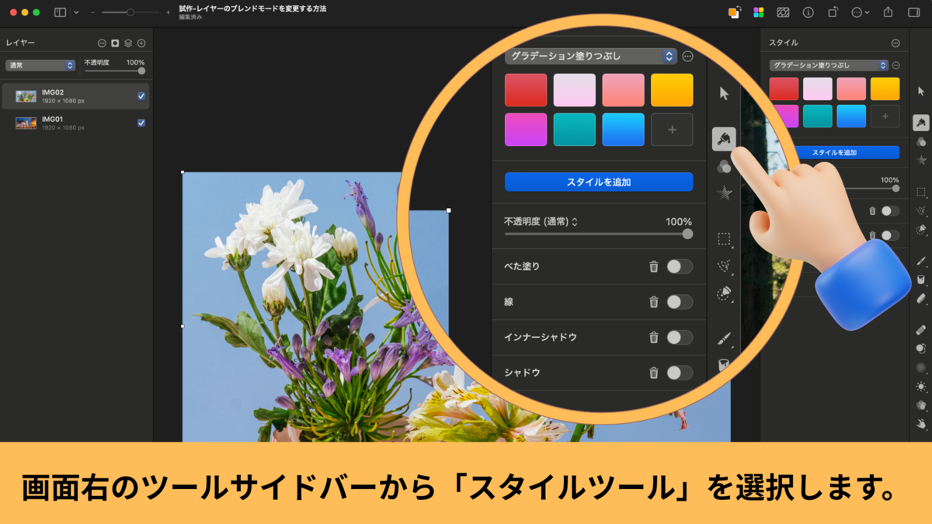This screenshot has width=932, height=524.
Task: Click the zoom slider in the top toolbar
Action: (130, 12)
